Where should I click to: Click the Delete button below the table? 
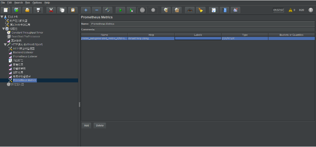tap(100, 125)
